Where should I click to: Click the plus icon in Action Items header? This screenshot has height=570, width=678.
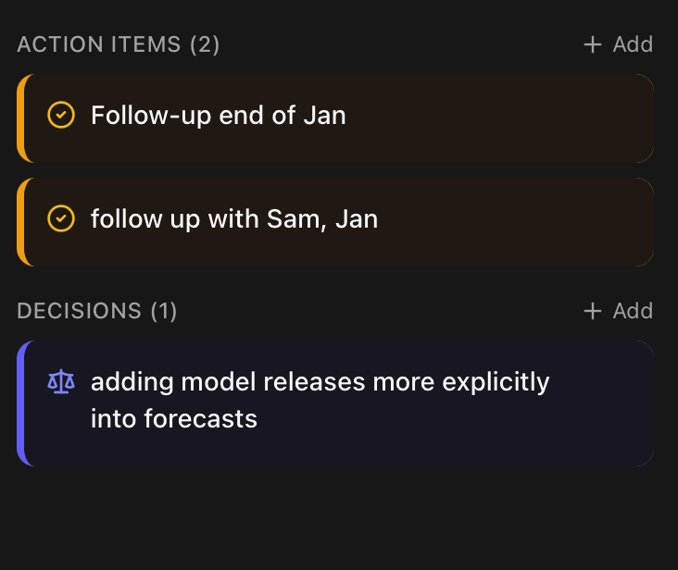593,44
